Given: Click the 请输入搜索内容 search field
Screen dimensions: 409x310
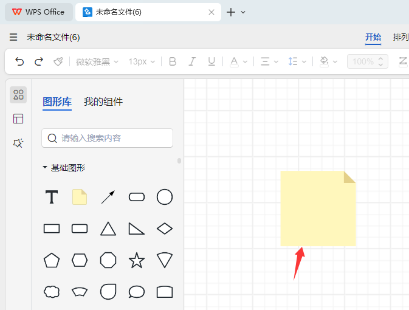Looking at the screenshot, I should pos(107,138).
